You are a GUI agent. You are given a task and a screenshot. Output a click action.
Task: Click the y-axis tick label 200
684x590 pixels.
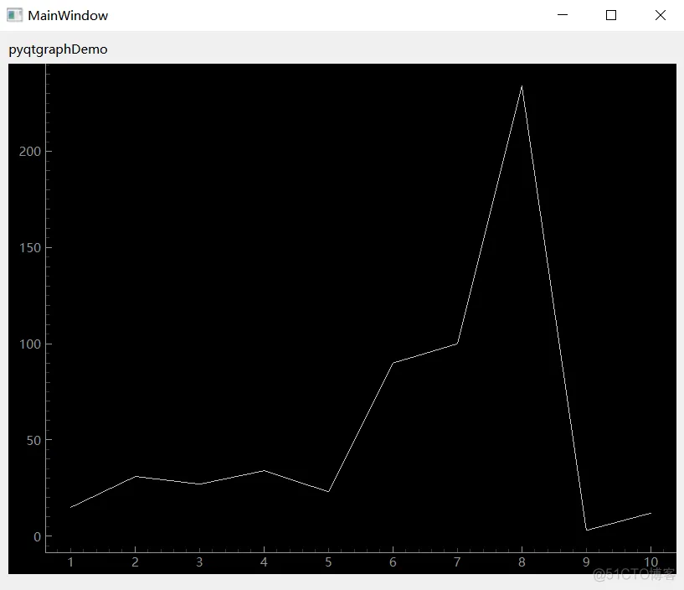31,152
